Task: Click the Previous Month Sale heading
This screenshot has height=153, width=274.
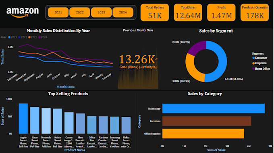Action: (138, 30)
